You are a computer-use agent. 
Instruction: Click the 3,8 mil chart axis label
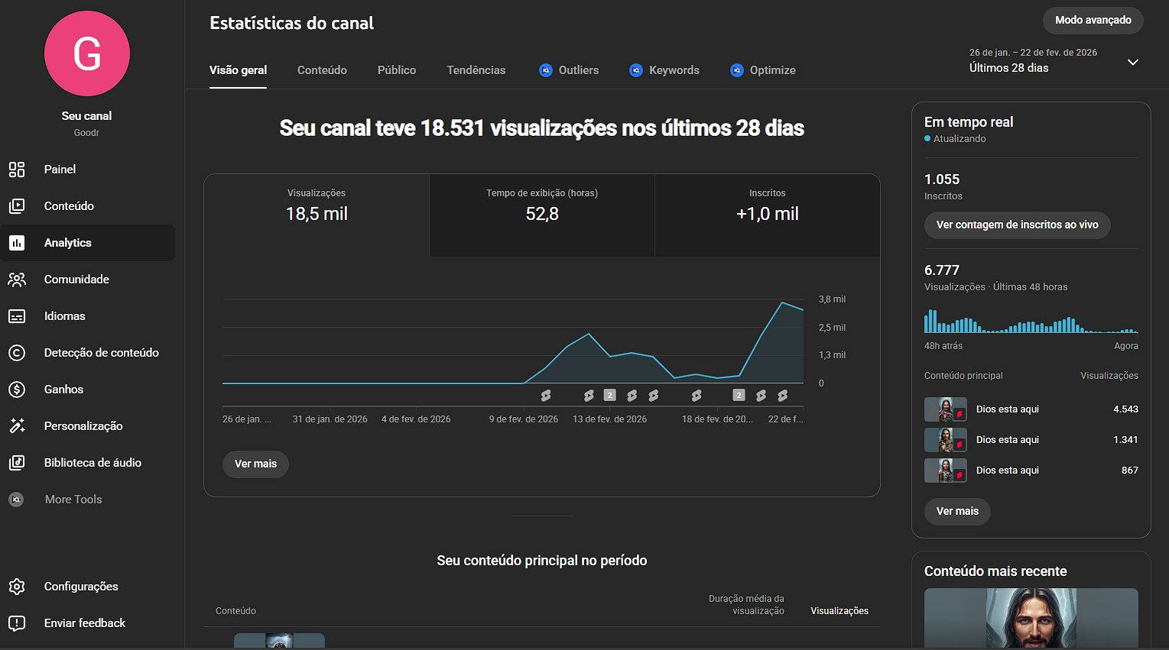pos(832,299)
